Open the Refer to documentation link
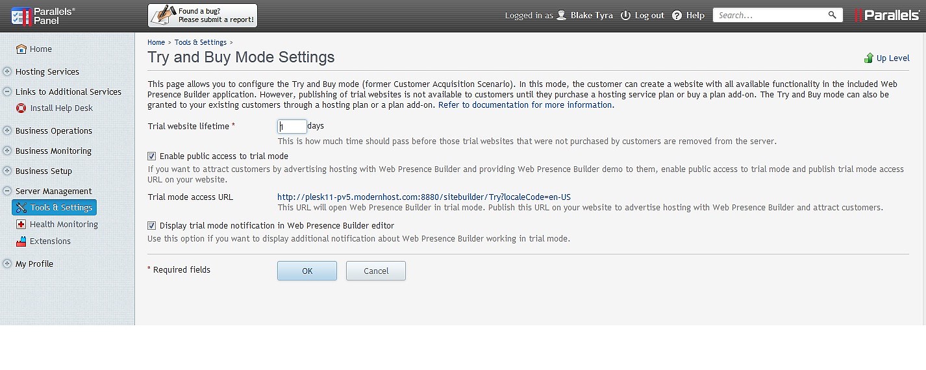 click(x=525, y=105)
